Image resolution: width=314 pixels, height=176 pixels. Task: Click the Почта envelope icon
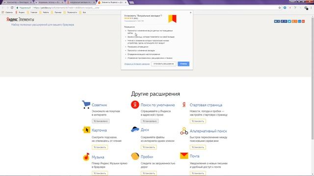(x=184, y=155)
